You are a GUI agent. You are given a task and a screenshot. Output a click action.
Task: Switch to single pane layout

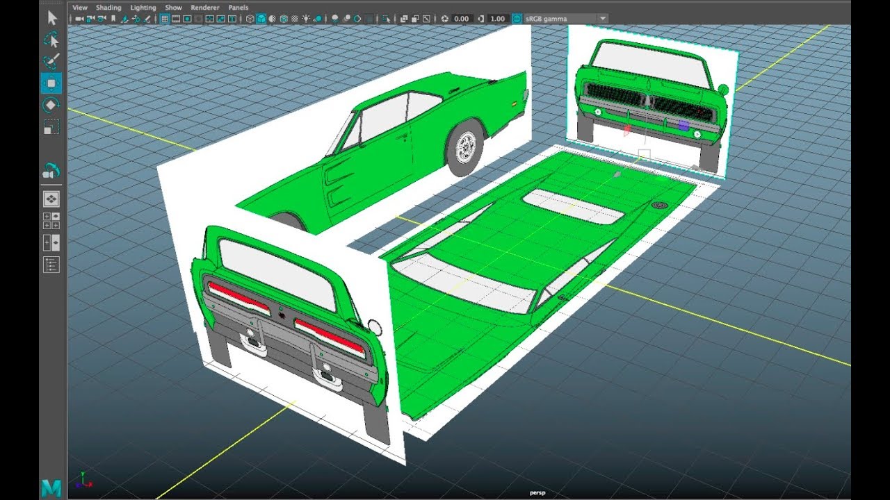pos(51,199)
